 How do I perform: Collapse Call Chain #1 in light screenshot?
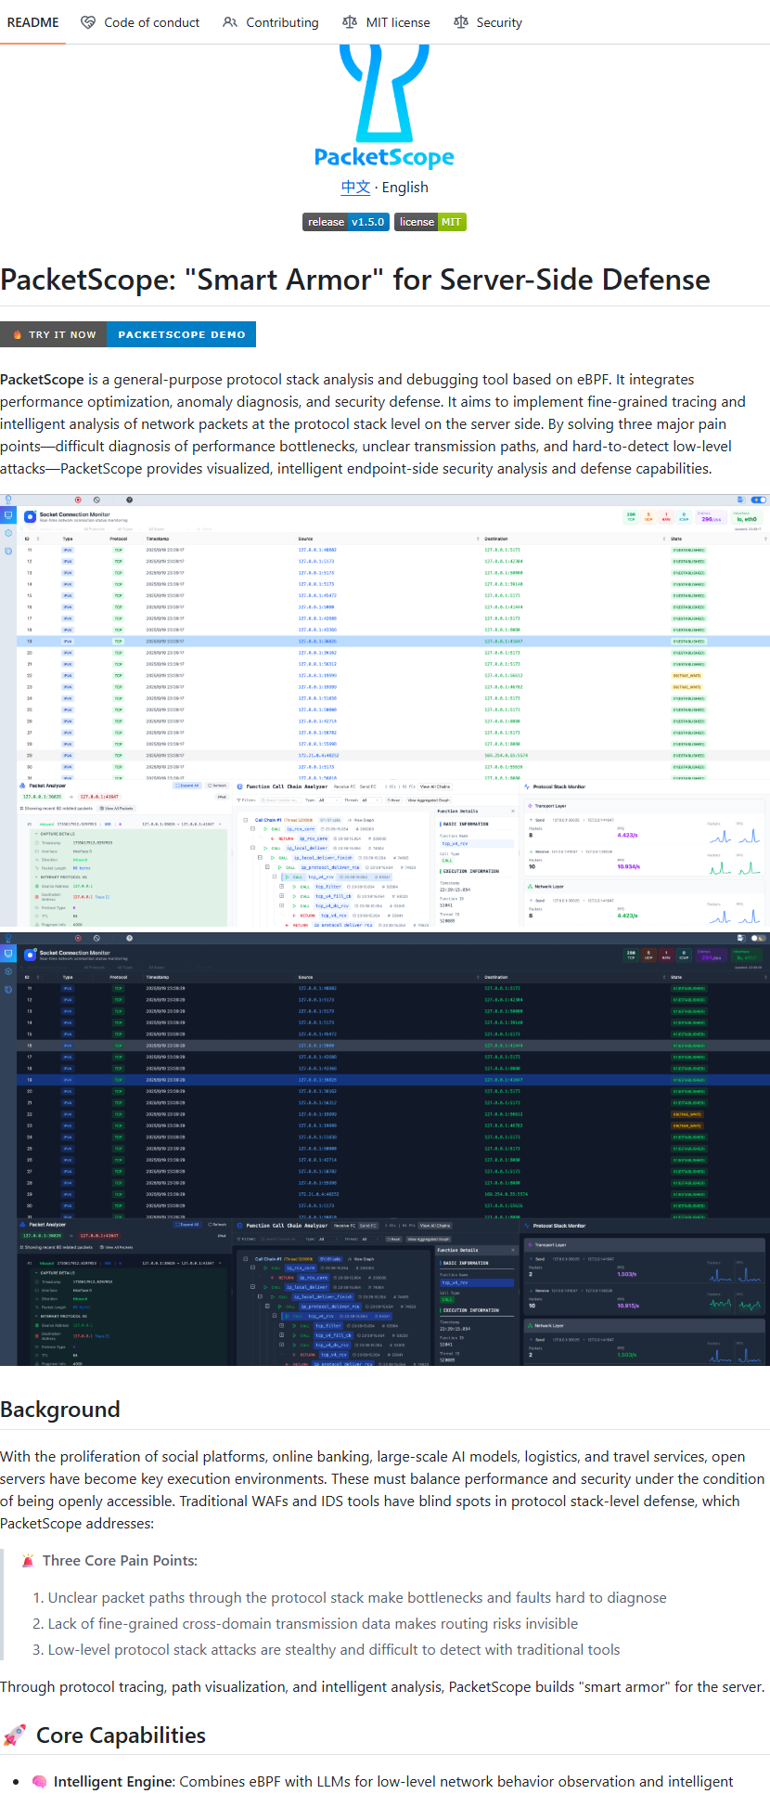point(245,820)
